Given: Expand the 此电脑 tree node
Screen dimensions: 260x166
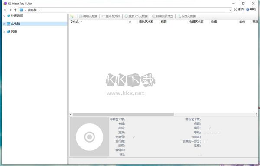Looking at the screenshot, I should coord(4,24).
